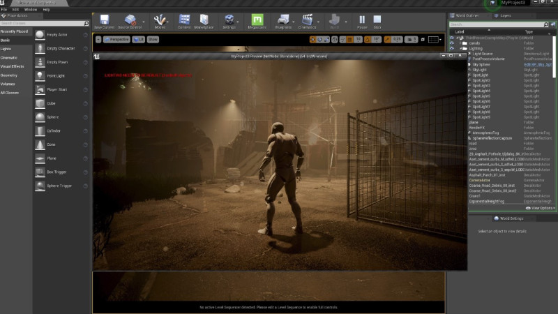Open View Options in World Outliner

point(540,208)
